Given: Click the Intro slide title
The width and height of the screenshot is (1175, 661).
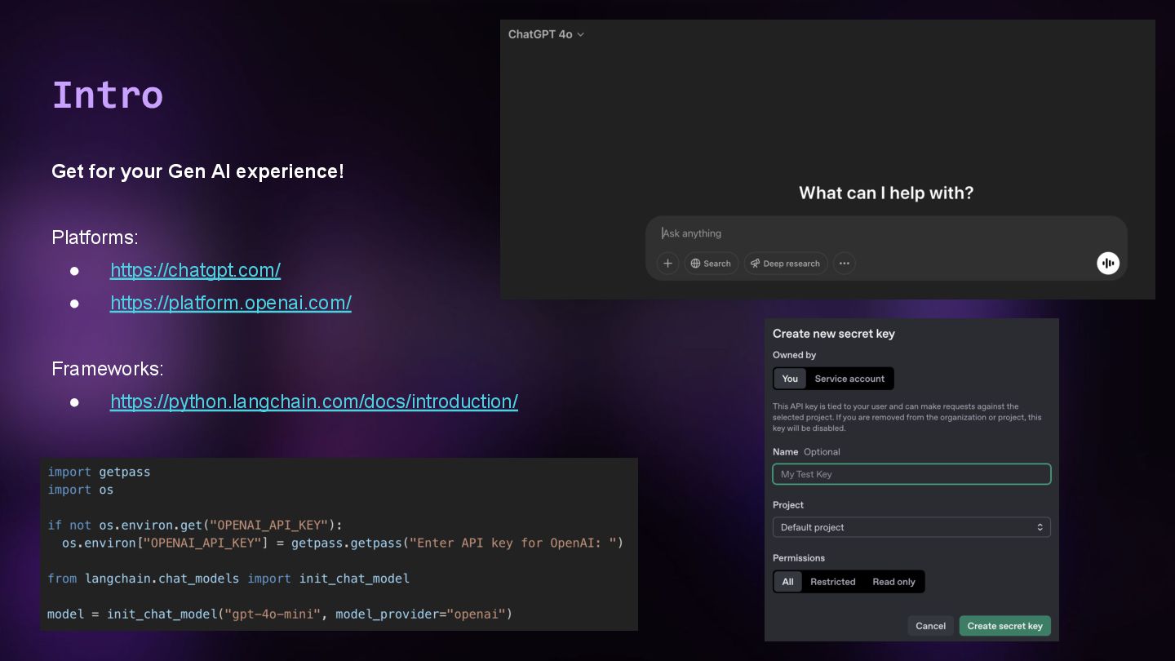Looking at the screenshot, I should 108,95.
